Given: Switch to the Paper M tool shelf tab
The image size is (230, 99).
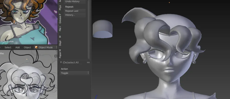Looking at the screenshot, I should pyautogui.click(x=60, y=53).
